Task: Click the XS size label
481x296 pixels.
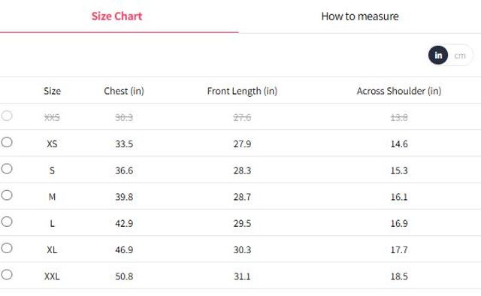Action: pos(52,143)
